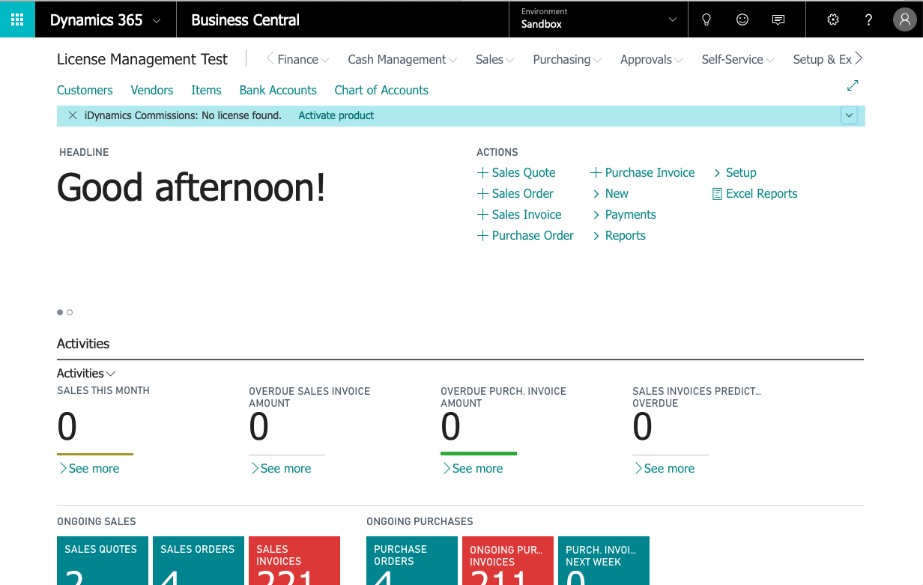Open the Purchase Orders tile
This screenshot has height=585, width=923.
pos(412,560)
